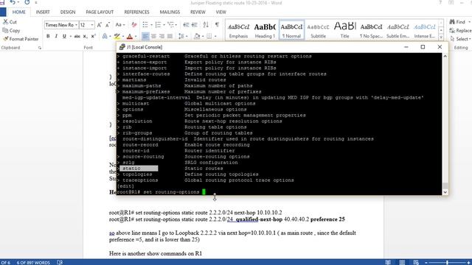472x265 pixels.
Task: Activate the Format Painter tool
Action: pos(21,39)
